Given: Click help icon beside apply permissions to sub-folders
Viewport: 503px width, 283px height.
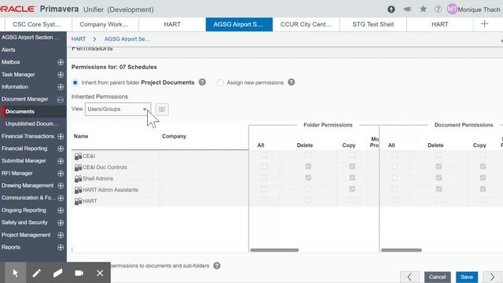Looking at the screenshot, I should (x=217, y=266).
